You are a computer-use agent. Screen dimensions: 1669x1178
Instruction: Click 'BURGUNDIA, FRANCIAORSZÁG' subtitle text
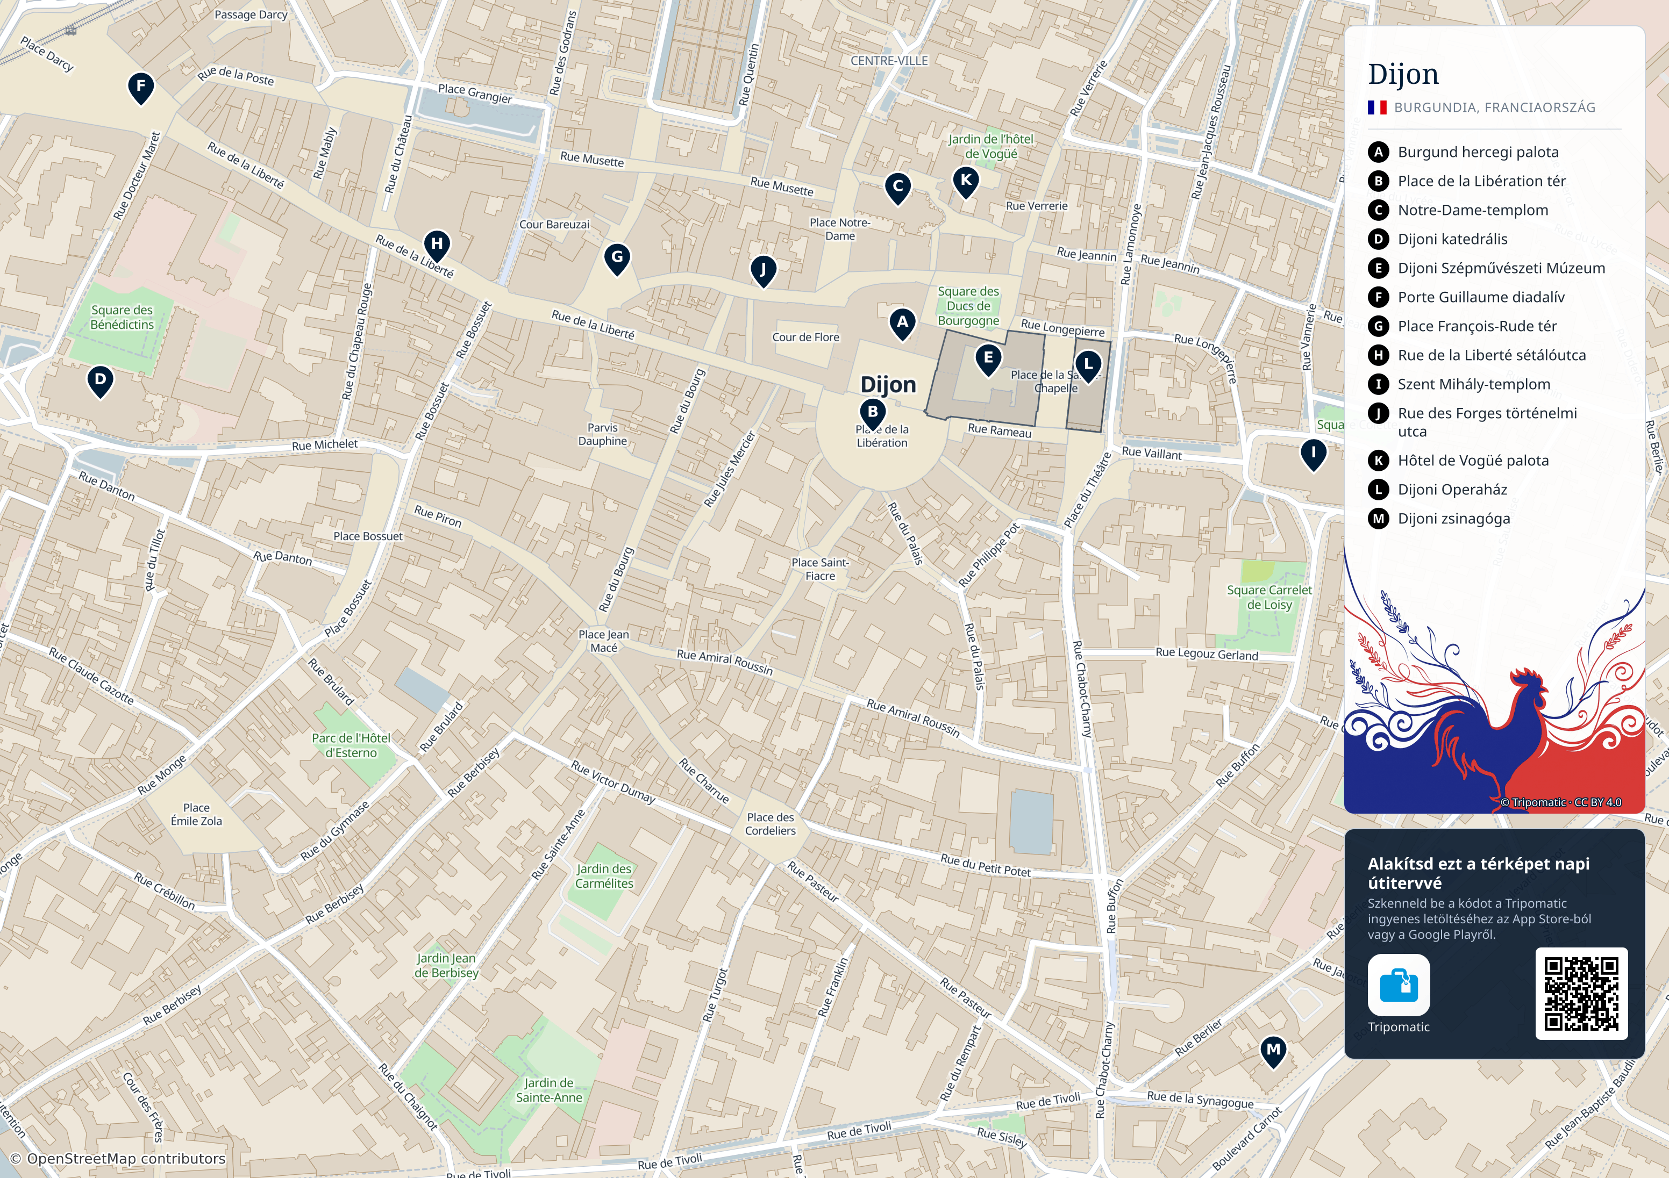(1495, 107)
